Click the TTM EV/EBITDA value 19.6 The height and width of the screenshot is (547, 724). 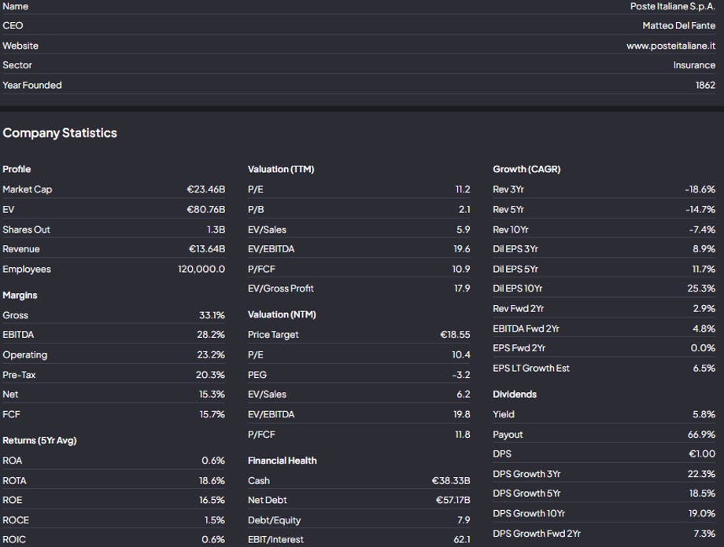tap(462, 249)
